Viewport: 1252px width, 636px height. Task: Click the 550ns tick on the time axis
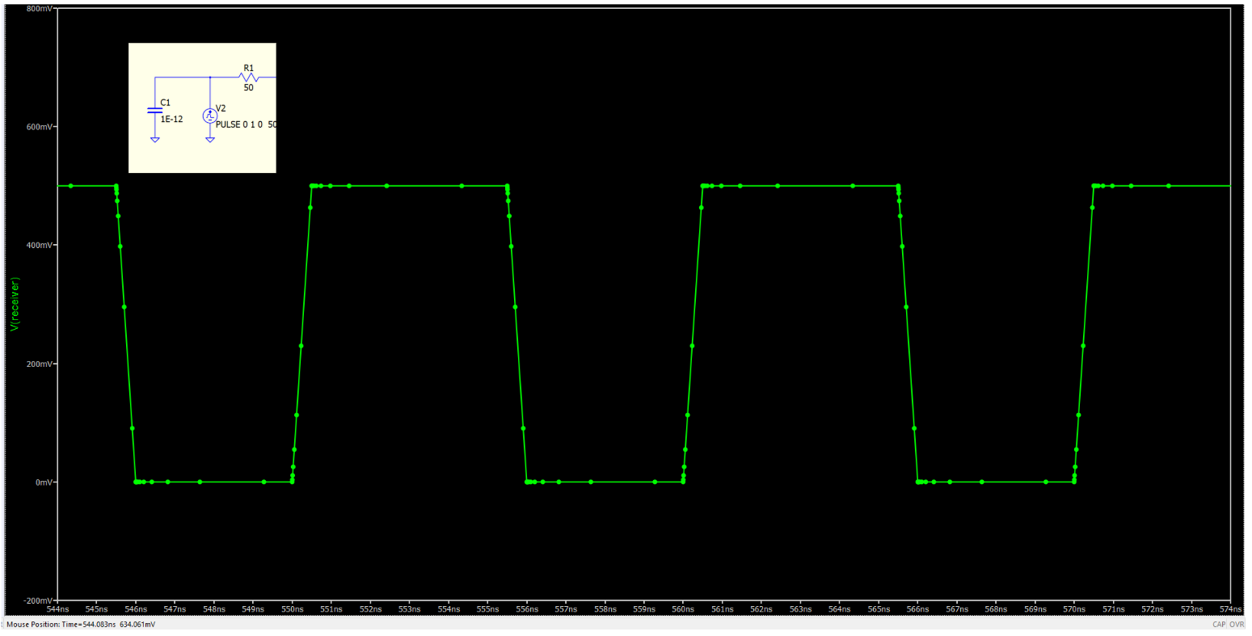pyautogui.click(x=292, y=609)
